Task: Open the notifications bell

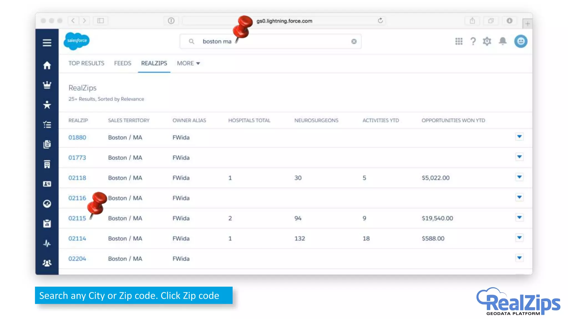Action: 503,41
